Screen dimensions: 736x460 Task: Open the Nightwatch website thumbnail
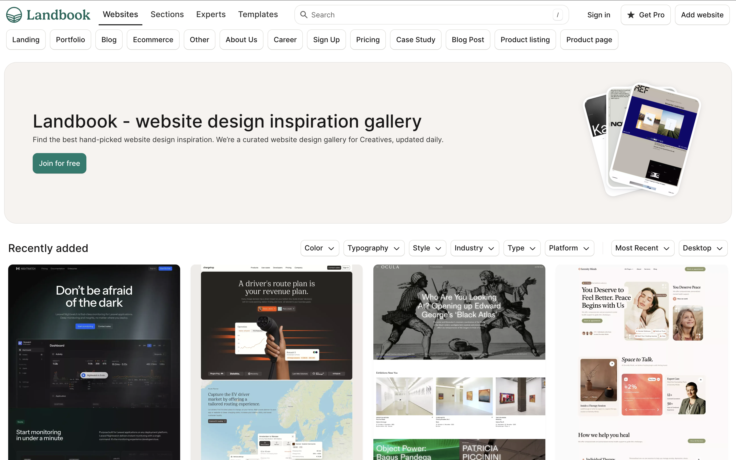coord(94,362)
